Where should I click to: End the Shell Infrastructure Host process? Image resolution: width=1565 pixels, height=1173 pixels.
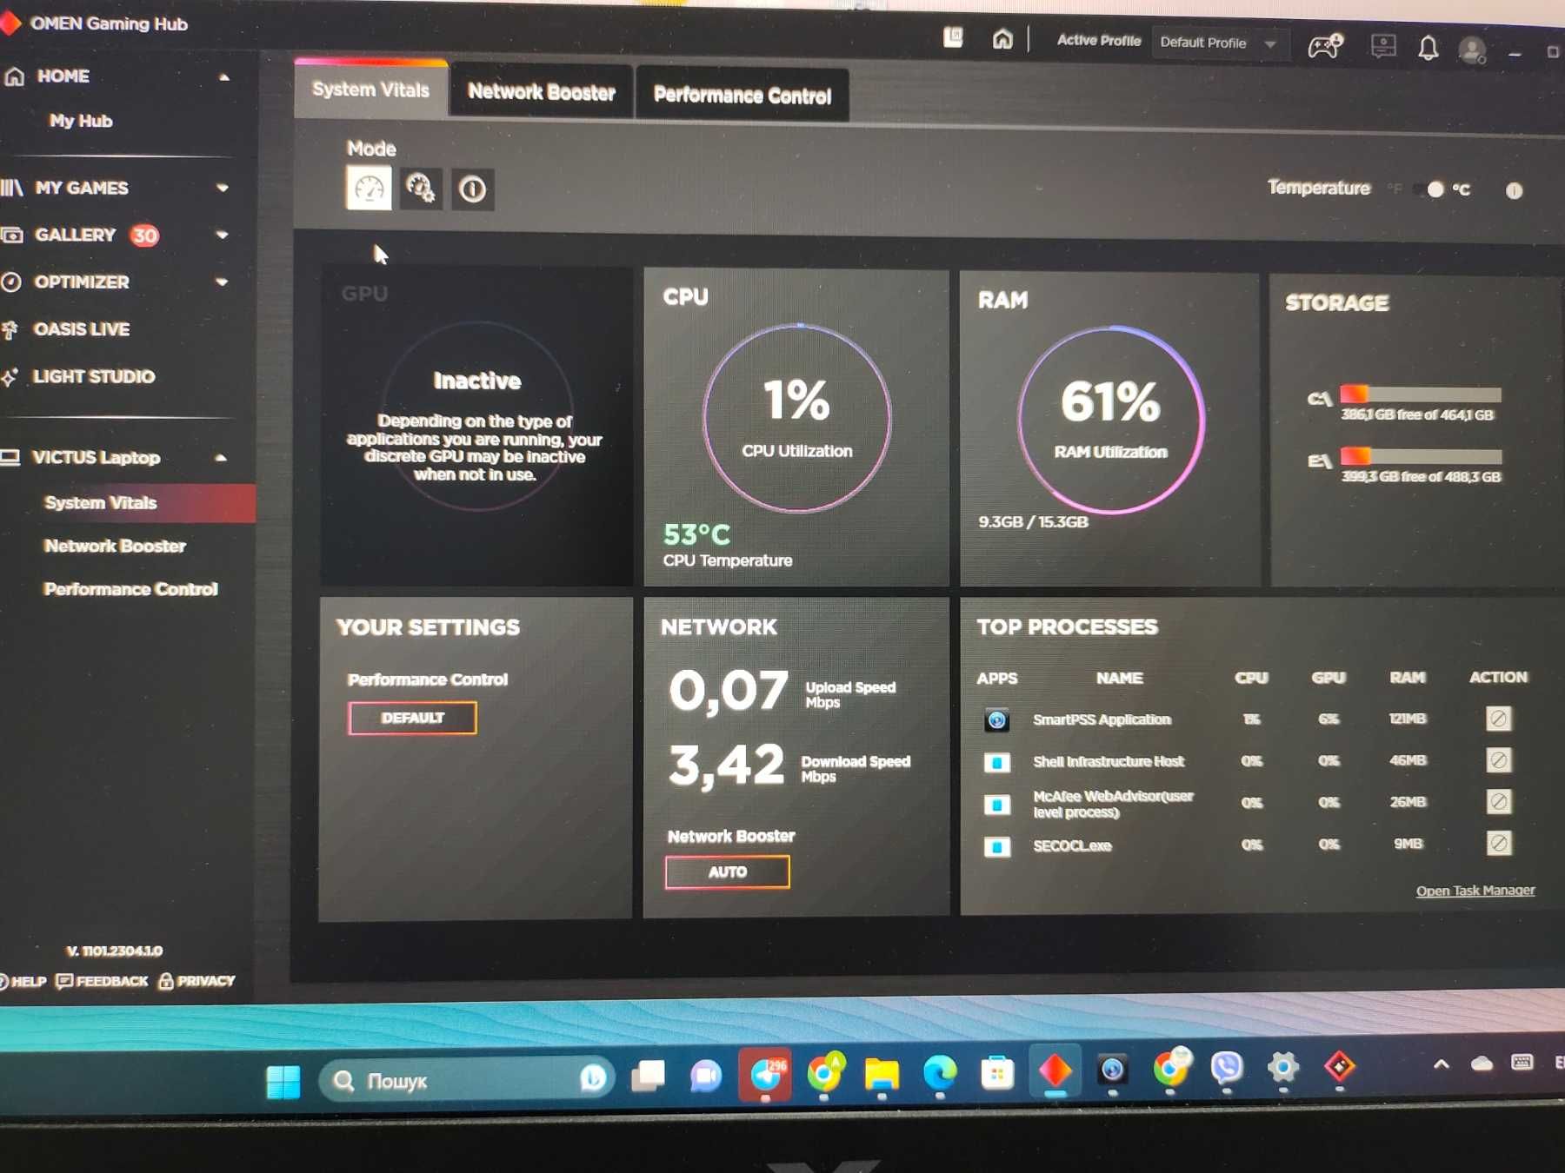[1498, 760]
